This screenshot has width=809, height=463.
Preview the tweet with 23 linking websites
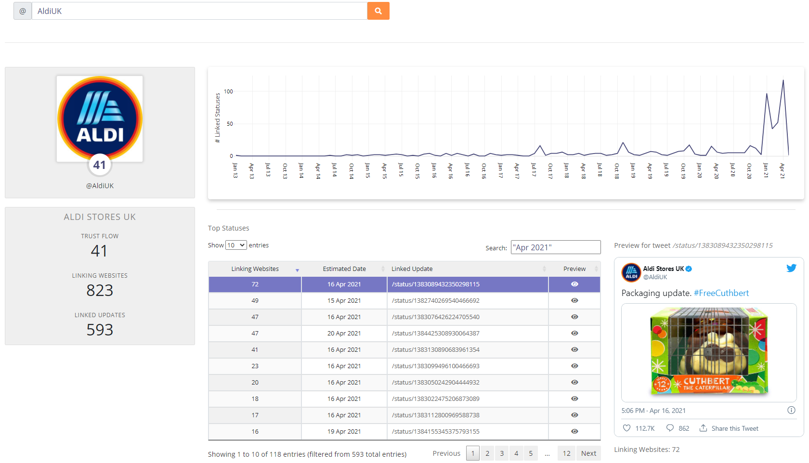coord(574,366)
